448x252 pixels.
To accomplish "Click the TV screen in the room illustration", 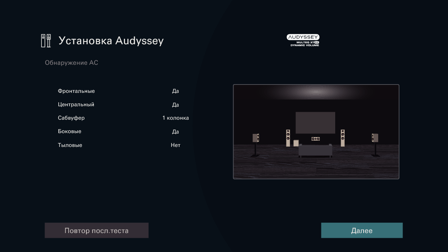I will point(315,123).
